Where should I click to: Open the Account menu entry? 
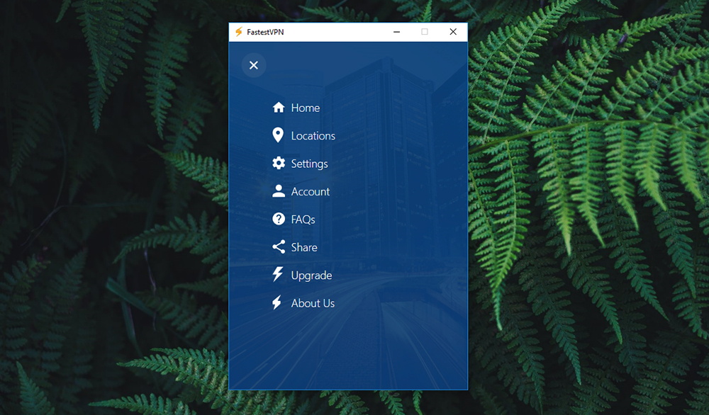[x=311, y=192]
